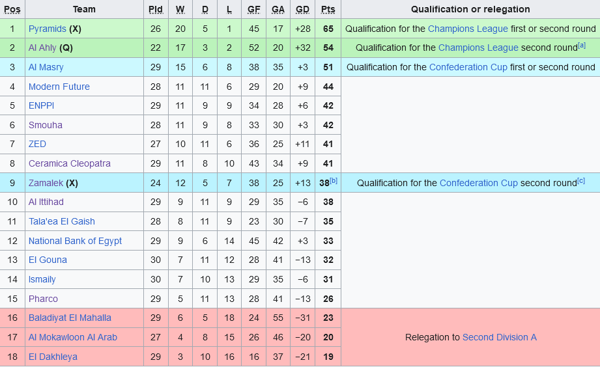Open the National Bank of Egypt link
Image resolution: width=600 pixels, height=369 pixels.
pyautogui.click(x=75, y=241)
